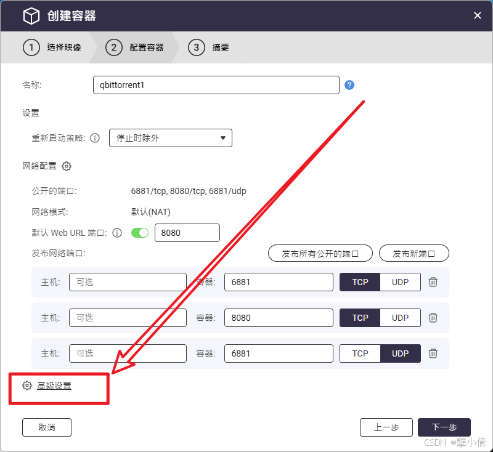Click the container name field qbittorrent1
Image resolution: width=493 pixels, height=452 pixels.
216,85
